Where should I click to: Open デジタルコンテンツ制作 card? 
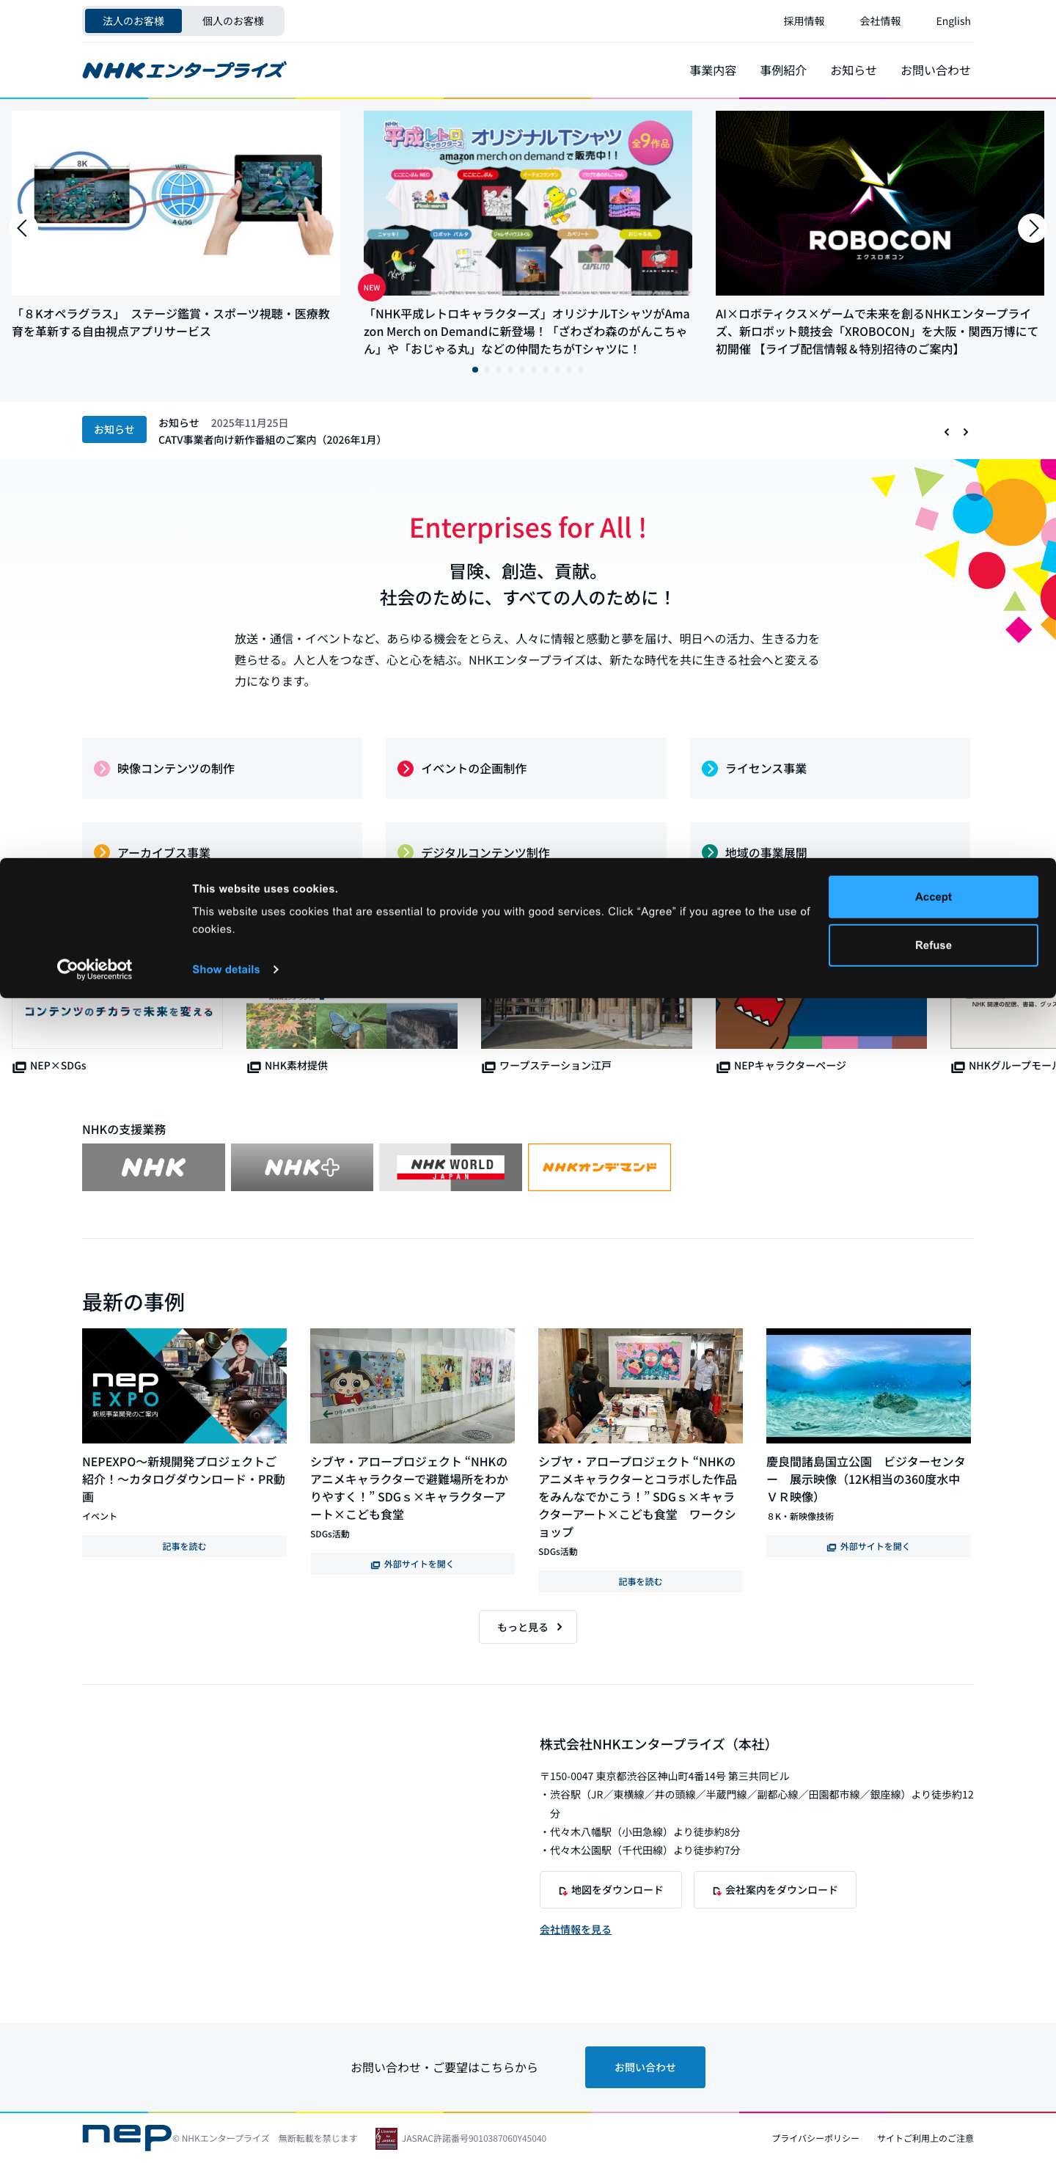click(526, 841)
